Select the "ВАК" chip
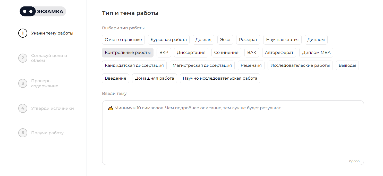Image resolution: width=383 pixels, height=176 pixels. [252, 52]
